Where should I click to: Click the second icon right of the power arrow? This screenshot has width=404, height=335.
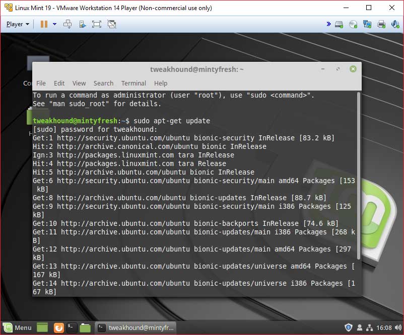coord(82,24)
